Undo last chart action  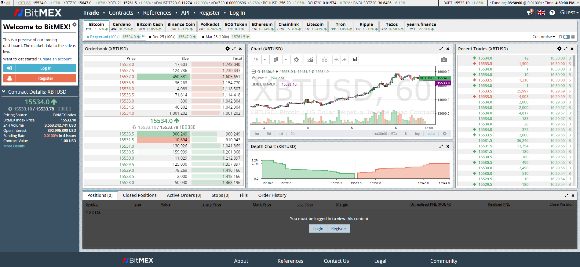click(336, 60)
